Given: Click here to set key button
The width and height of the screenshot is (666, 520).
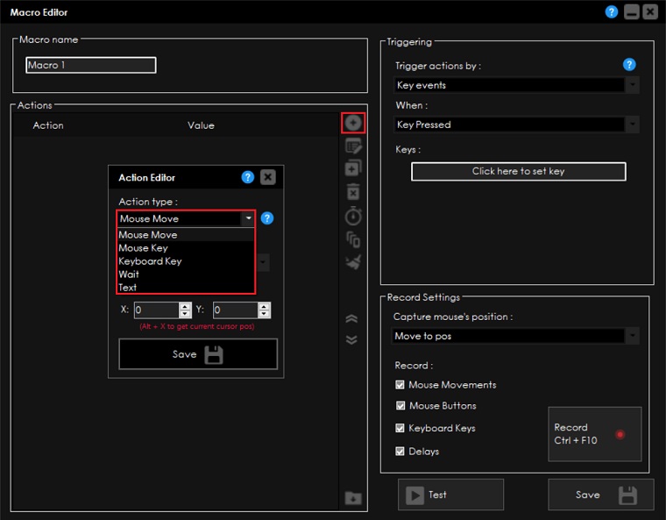Looking at the screenshot, I should tap(518, 171).
